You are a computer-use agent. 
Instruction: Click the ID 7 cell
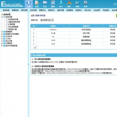tap(34, 29)
